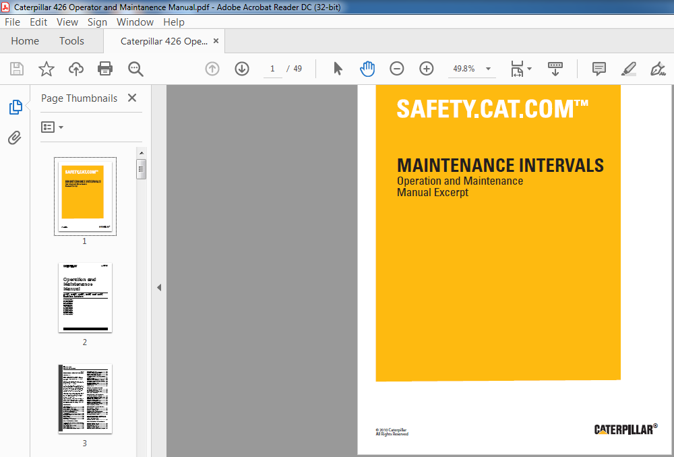
Task: Click the page number input field
Action: click(x=272, y=69)
